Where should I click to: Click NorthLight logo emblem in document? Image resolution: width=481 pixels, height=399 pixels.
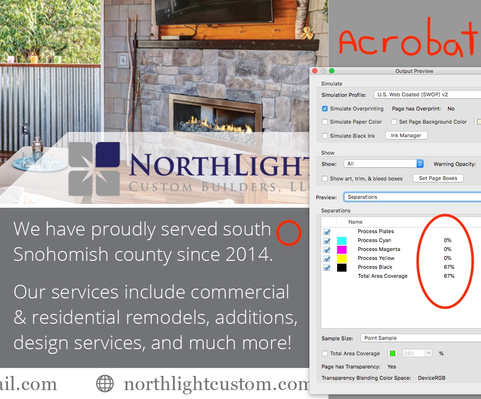(94, 169)
